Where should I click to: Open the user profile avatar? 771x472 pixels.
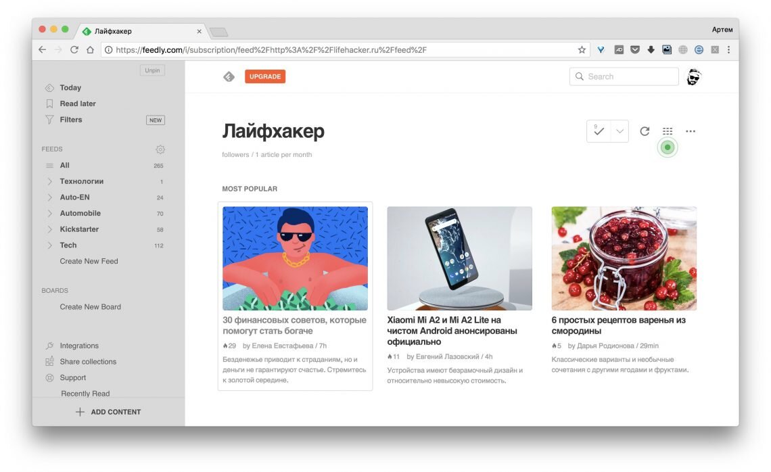tap(694, 76)
